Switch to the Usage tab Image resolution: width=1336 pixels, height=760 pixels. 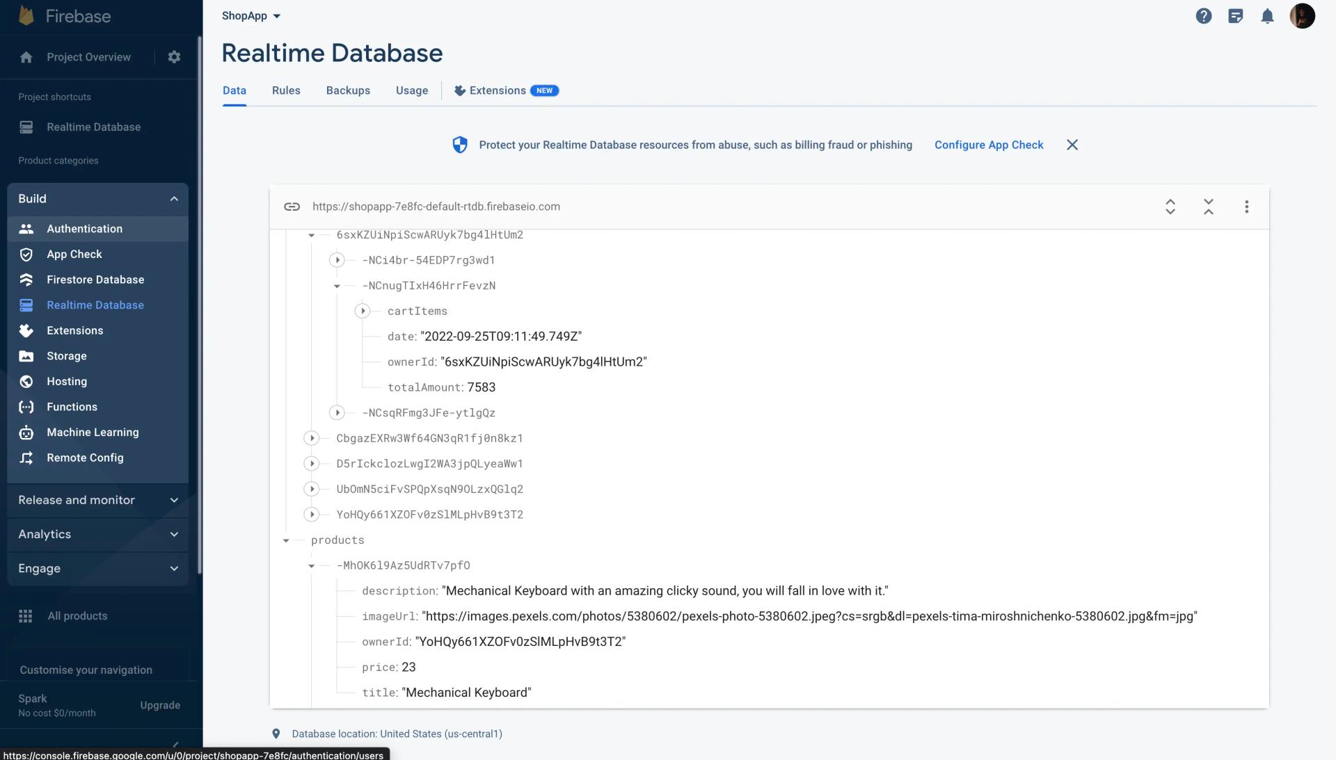point(411,91)
